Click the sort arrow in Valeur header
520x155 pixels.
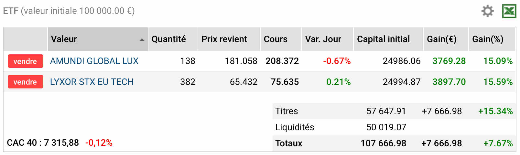point(142,40)
